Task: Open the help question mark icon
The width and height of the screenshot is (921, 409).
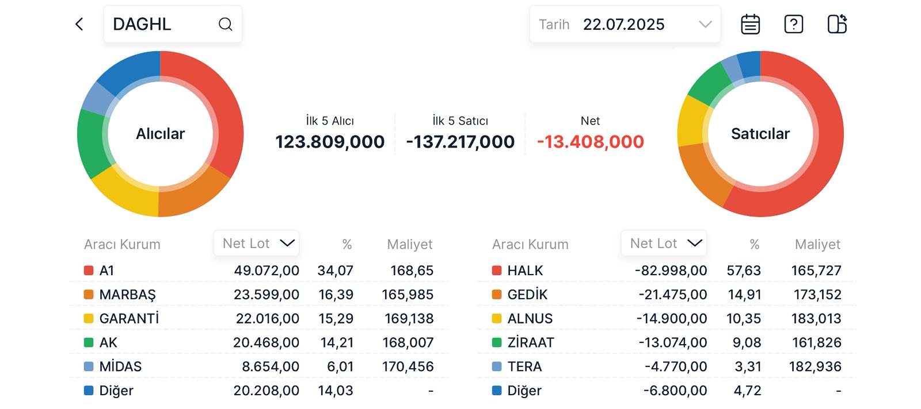Action: click(793, 24)
